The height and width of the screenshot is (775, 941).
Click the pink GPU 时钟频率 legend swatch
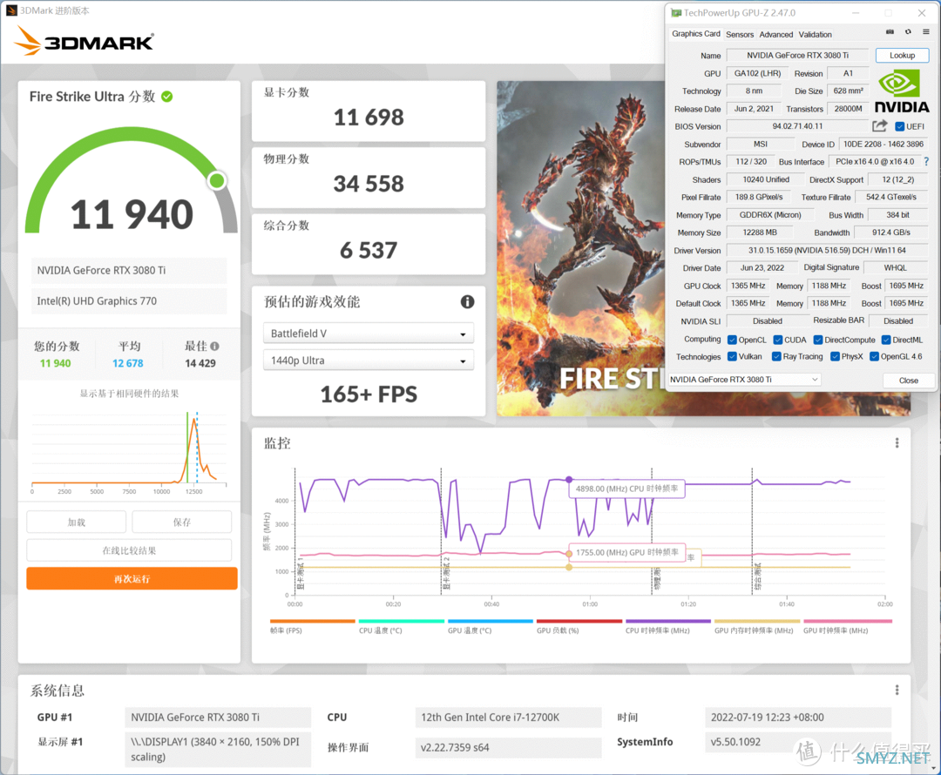(x=848, y=622)
